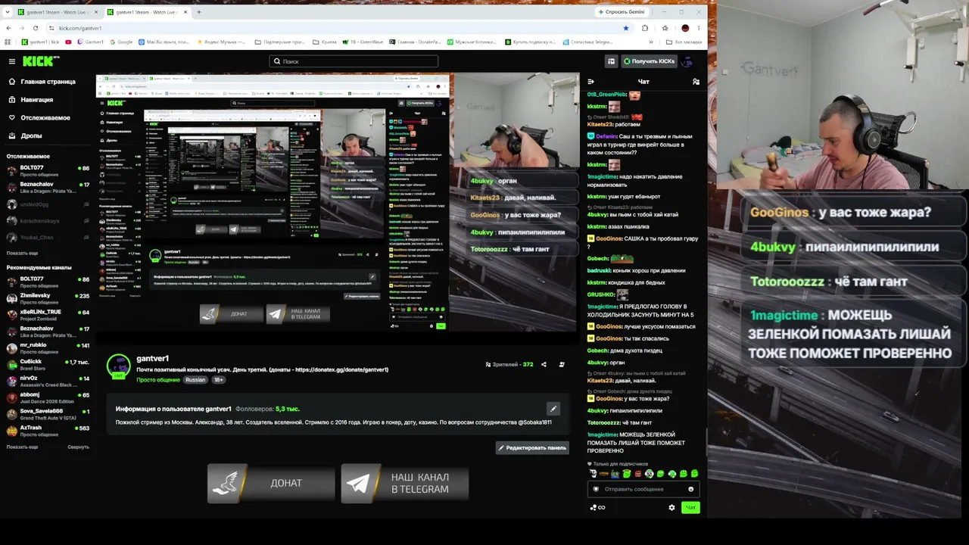Click the stream share icon
Image resolution: width=969 pixels, height=545 pixels.
point(544,364)
